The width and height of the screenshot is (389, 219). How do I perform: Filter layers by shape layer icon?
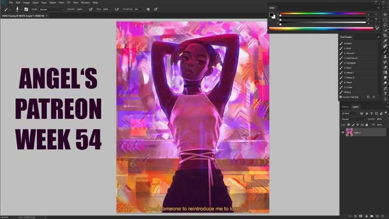376,113
